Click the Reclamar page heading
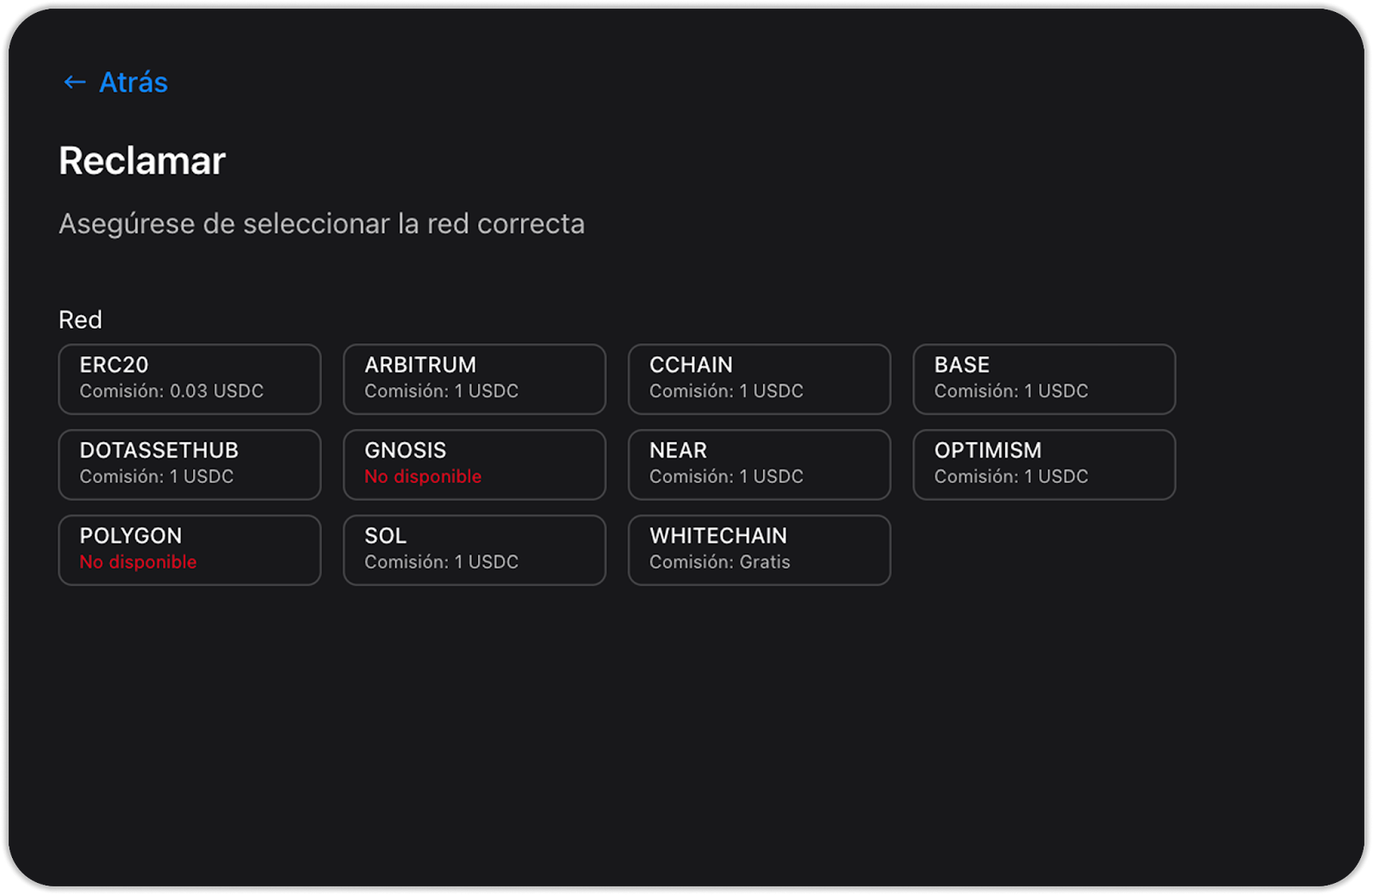1373x895 pixels. click(x=142, y=161)
